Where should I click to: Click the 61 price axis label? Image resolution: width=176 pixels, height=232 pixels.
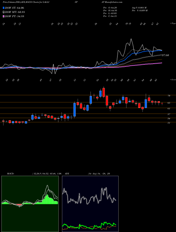click(x=169, y=109)
